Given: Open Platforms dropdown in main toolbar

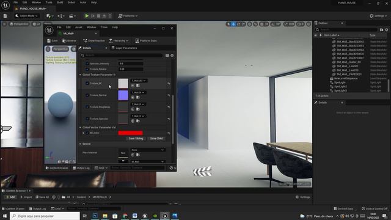Looking at the screenshot, I should tap(128, 16).
